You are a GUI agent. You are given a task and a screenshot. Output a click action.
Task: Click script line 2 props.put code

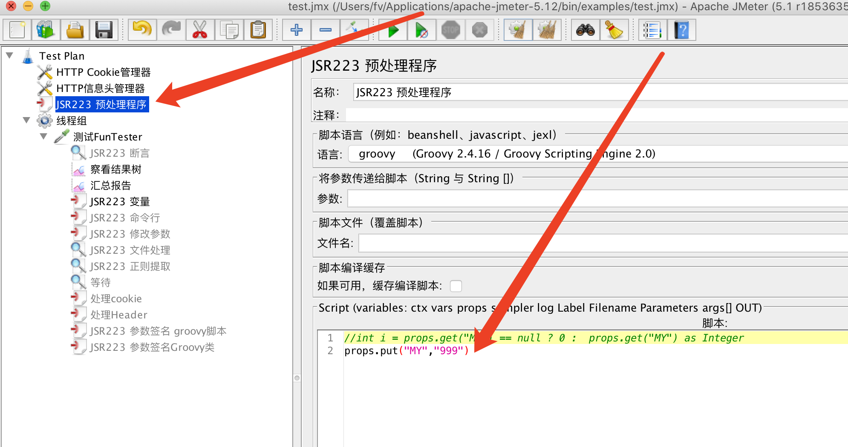click(x=407, y=351)
